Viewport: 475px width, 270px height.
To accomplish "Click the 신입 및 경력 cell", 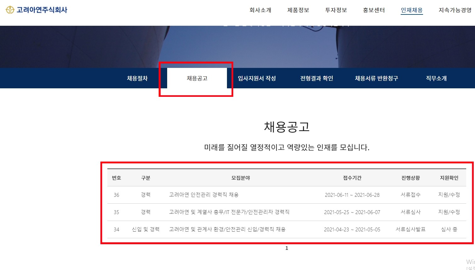I will [x=145, y=229].
